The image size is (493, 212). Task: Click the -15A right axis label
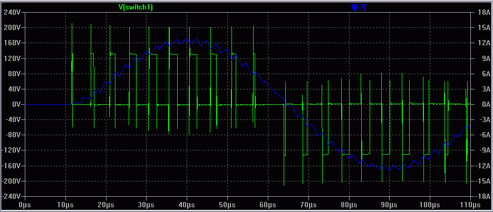(x=482, y=181)
